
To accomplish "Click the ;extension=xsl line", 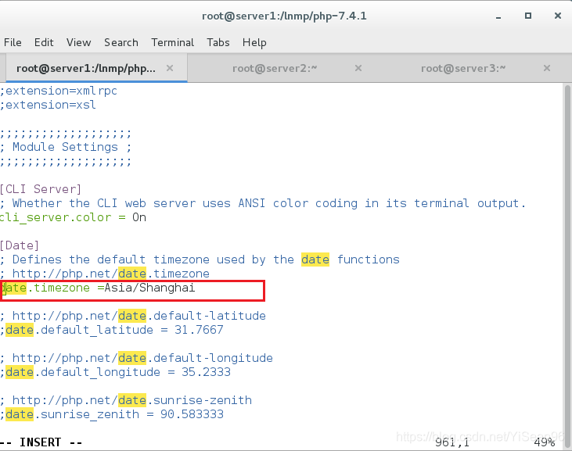I will 48,105.
